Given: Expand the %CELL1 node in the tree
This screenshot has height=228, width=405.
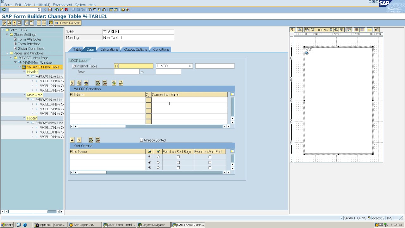Looking at the screenshot, I should tap(32, 81).
